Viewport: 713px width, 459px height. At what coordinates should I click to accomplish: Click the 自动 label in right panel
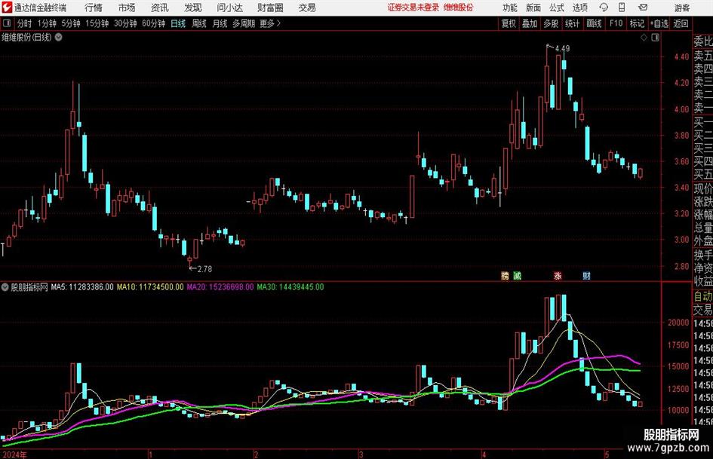[703, 296]
